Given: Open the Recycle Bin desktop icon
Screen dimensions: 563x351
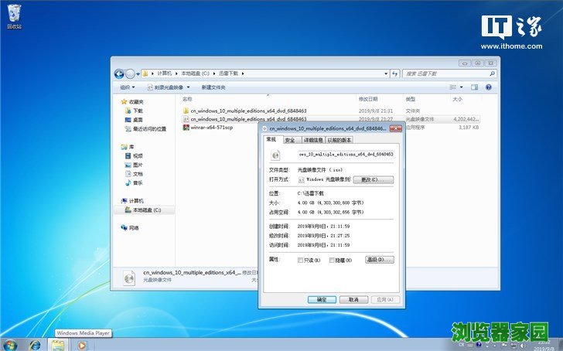Looking at the screenshot, I should click(x=14, y=14).
